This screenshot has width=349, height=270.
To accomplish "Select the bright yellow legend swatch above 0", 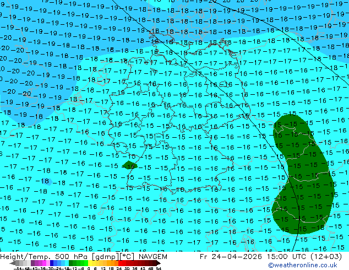I will [90, 263].
